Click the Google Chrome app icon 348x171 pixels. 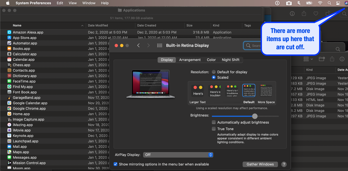[9, 108]
